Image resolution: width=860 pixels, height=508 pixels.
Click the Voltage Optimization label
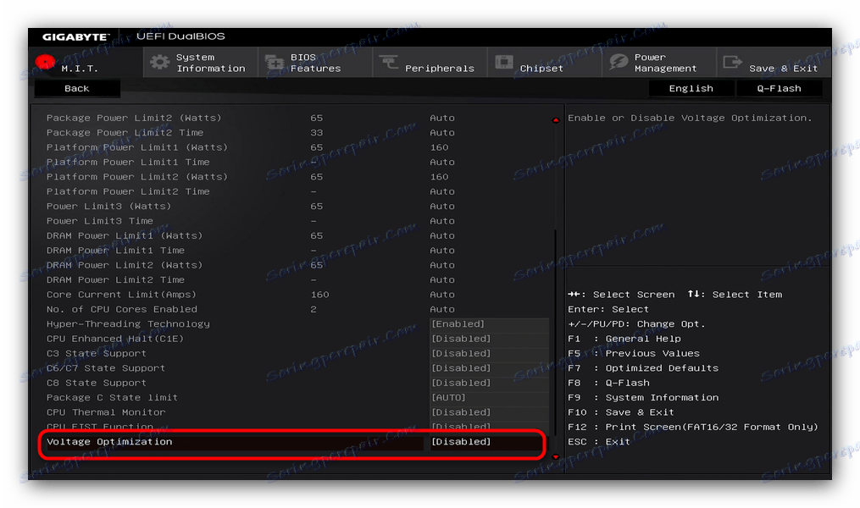click(109, 442)
